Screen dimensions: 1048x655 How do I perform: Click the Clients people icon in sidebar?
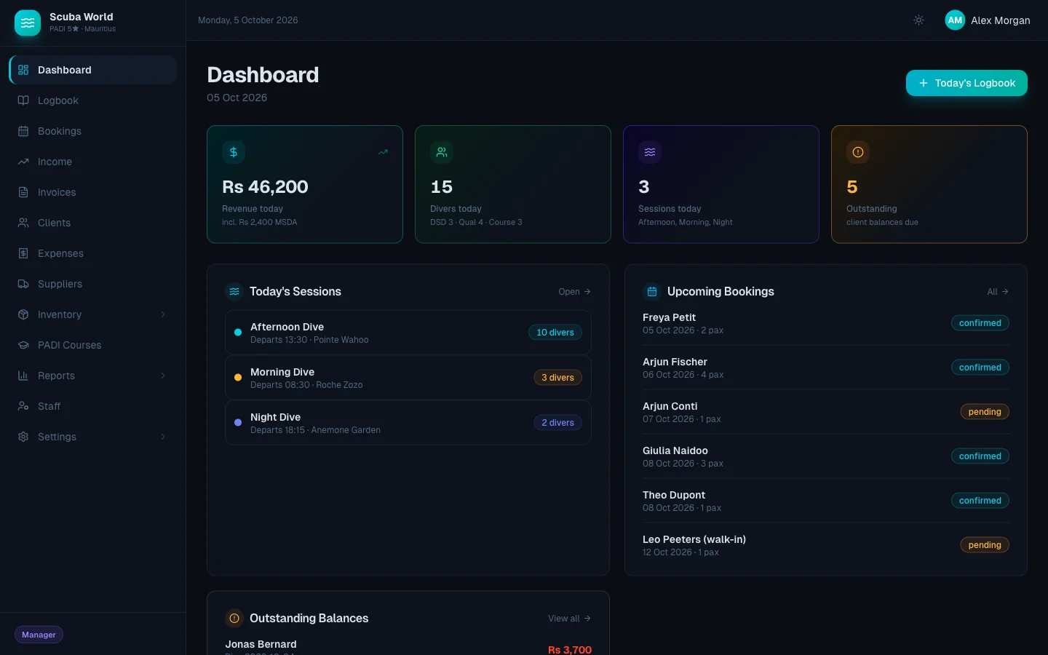pos(23,223)
